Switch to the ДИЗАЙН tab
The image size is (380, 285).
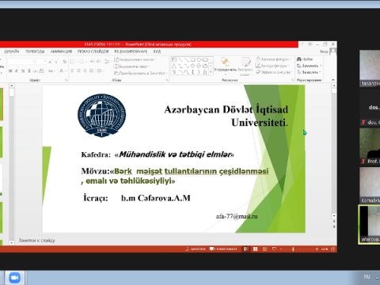point(12,51)
